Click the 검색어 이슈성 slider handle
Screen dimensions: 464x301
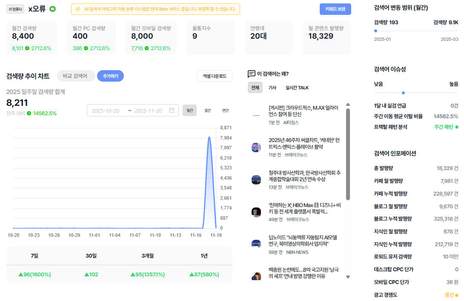[x=403, y=93]
